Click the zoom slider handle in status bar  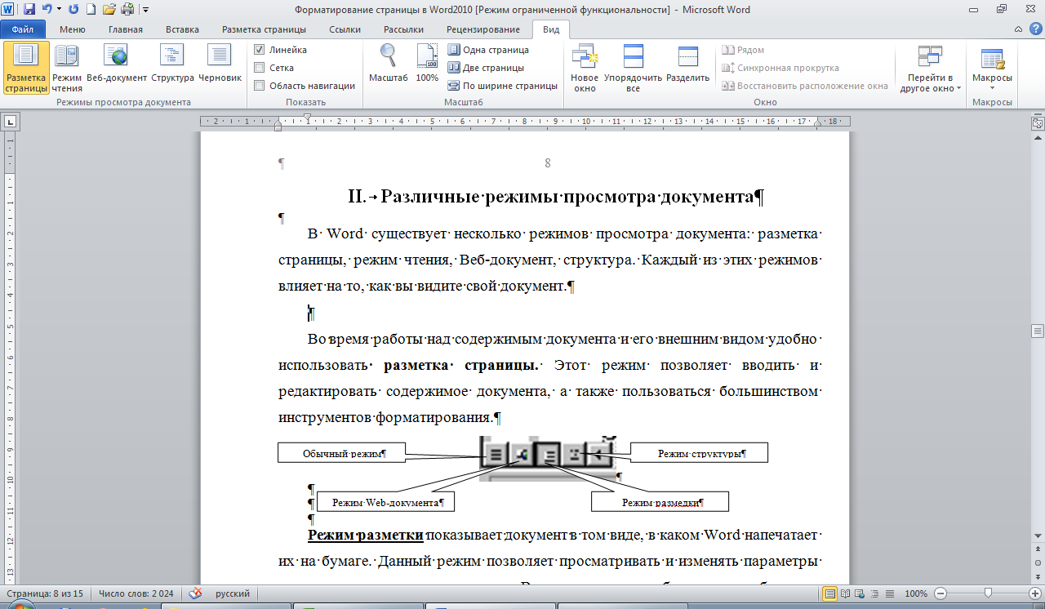pos(988,593)
